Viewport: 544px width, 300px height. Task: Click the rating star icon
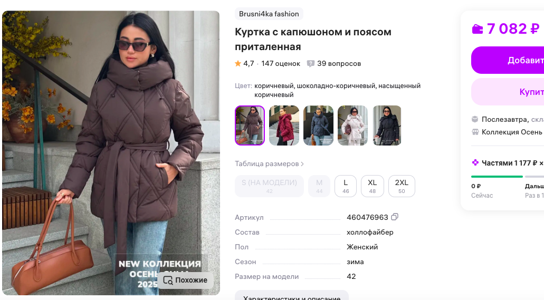238,63
